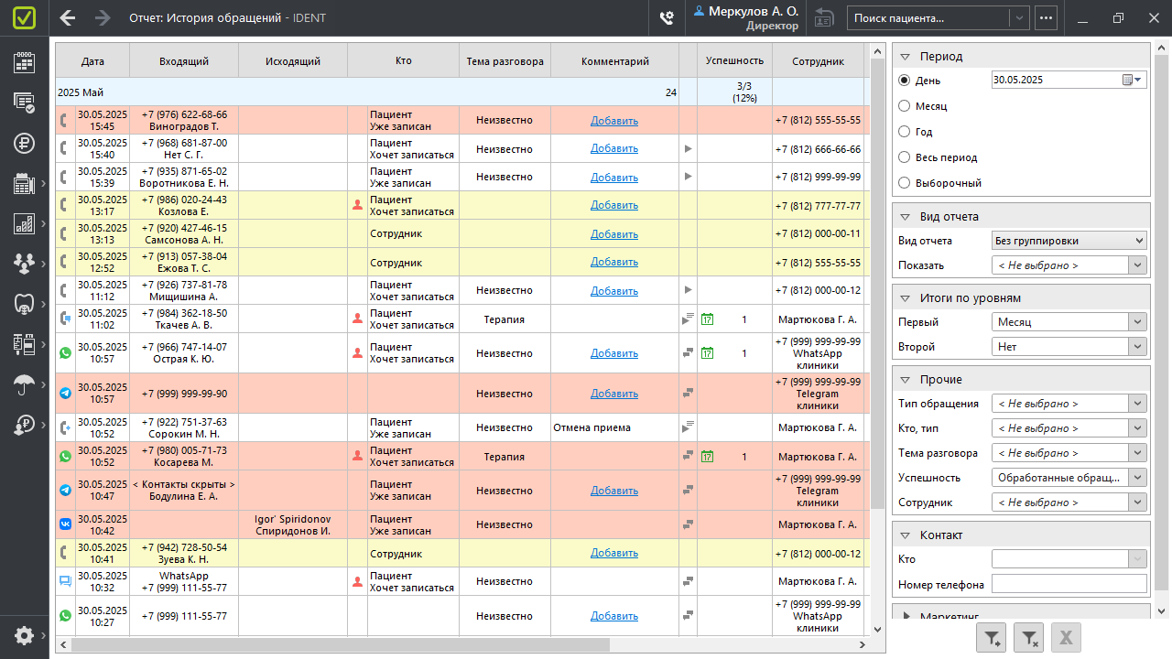Click the IDENT green checkmark logo
This screenshot has width=1172, height=659.
click(25, 17)
